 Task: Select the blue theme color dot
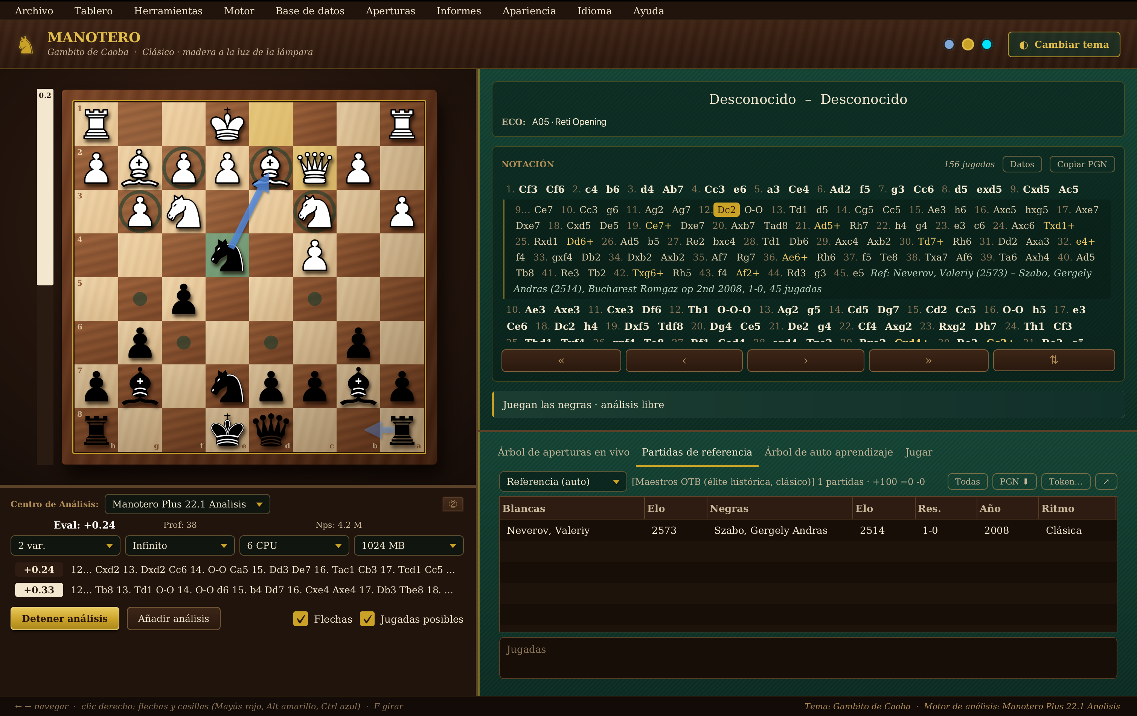tap(949, 44)
